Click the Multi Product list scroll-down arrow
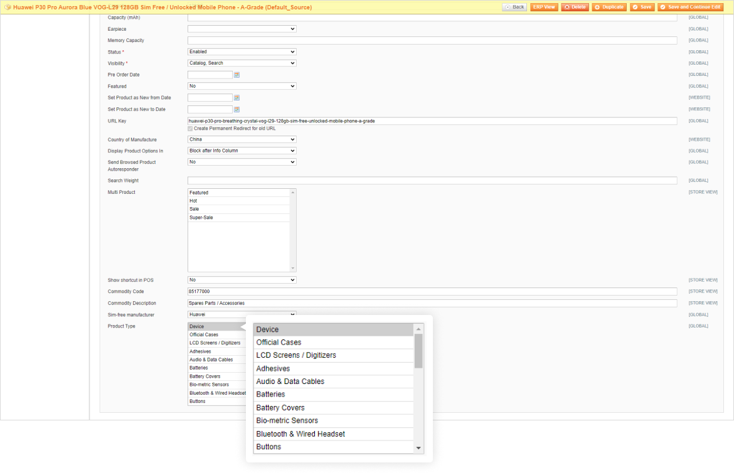The image size is (734, 475). [x=292, y=268]
